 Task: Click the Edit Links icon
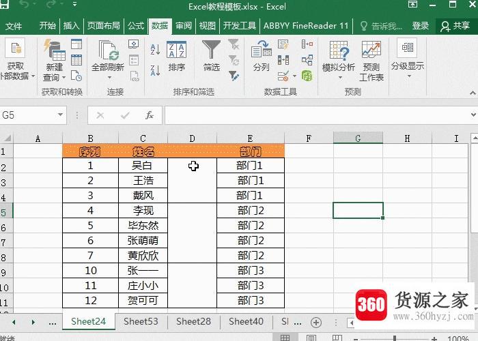(x=135, y=76)
